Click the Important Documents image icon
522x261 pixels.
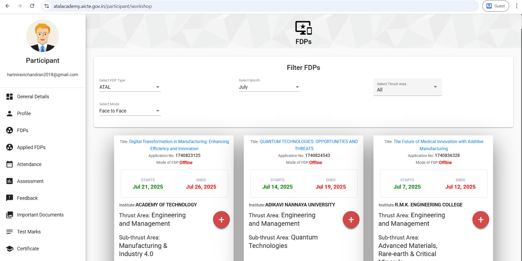tap(9, 215)
